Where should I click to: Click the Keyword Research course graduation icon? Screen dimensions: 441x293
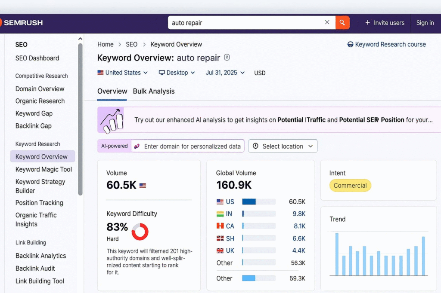[350, 44]
